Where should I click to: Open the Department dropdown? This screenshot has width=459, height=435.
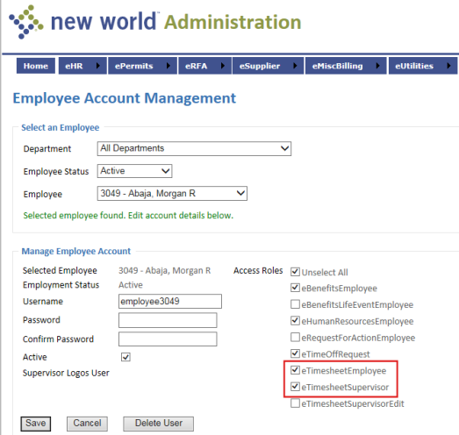point(194,148)
